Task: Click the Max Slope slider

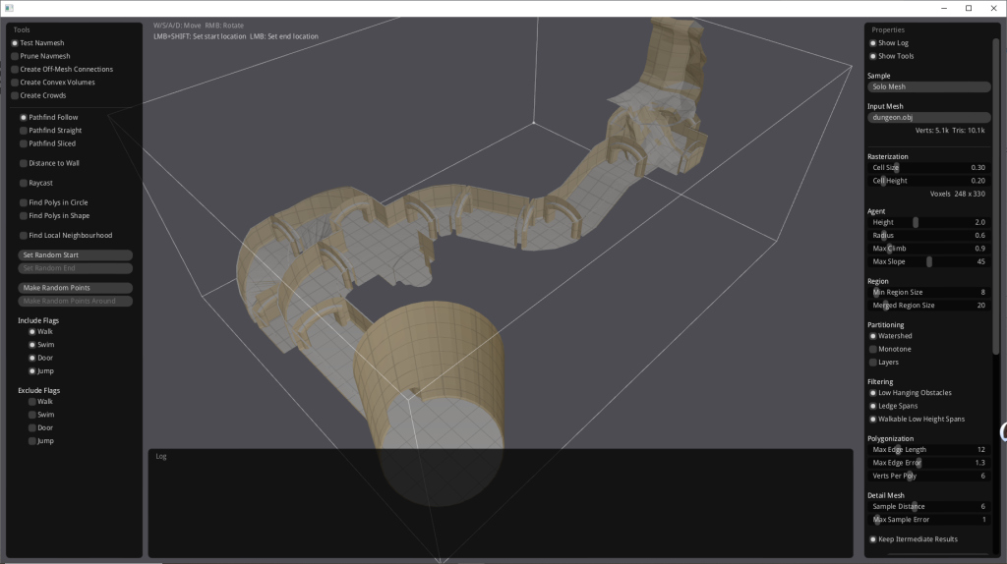Action: coord(928,261)
